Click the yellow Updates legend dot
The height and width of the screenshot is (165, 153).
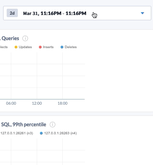16,47
